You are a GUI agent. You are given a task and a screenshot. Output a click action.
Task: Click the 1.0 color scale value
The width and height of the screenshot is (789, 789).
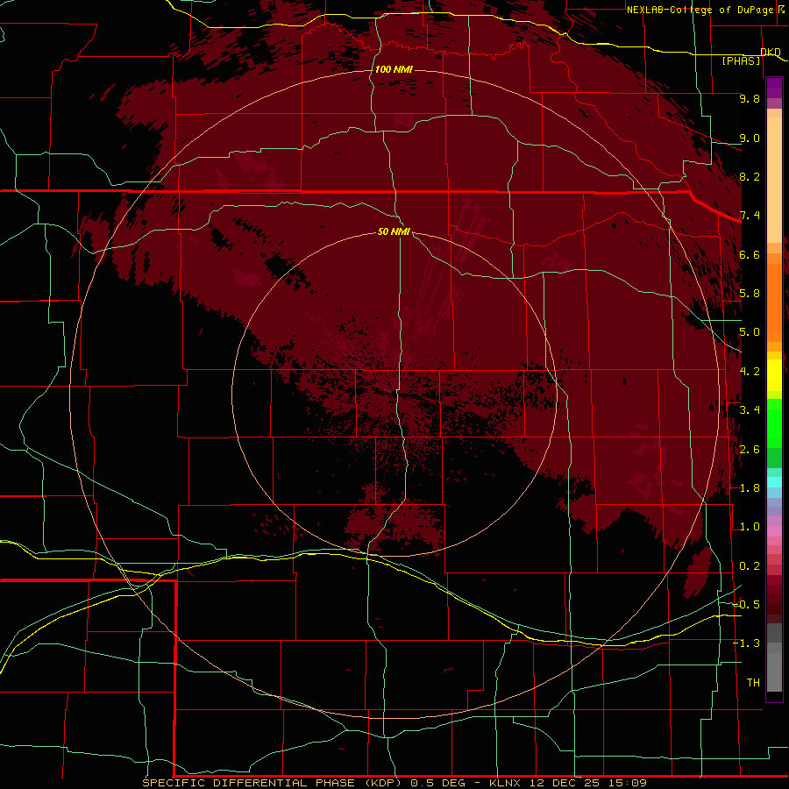[750, 527]
